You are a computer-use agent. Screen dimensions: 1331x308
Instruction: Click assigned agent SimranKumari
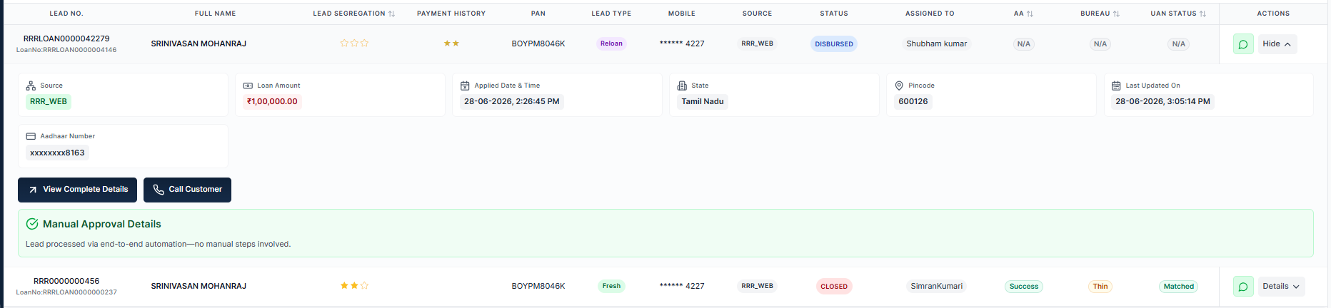[x=937, y=286]
